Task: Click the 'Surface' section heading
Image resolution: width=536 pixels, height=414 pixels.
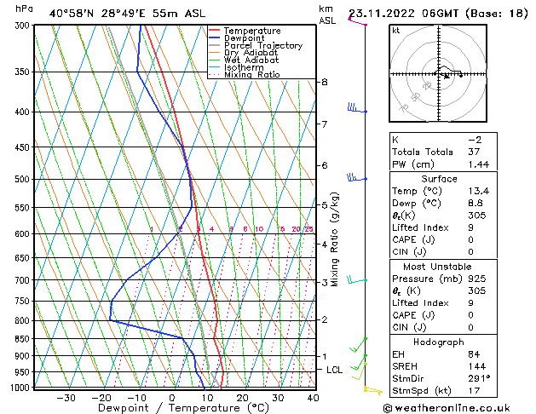Action: (439, 179)
